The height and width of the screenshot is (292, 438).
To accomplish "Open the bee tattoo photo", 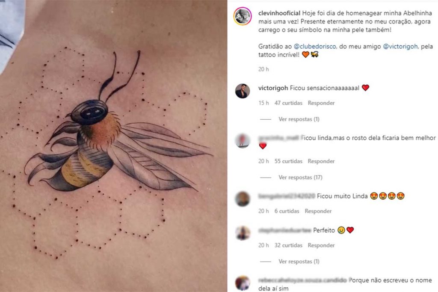I will coord(113,146).
